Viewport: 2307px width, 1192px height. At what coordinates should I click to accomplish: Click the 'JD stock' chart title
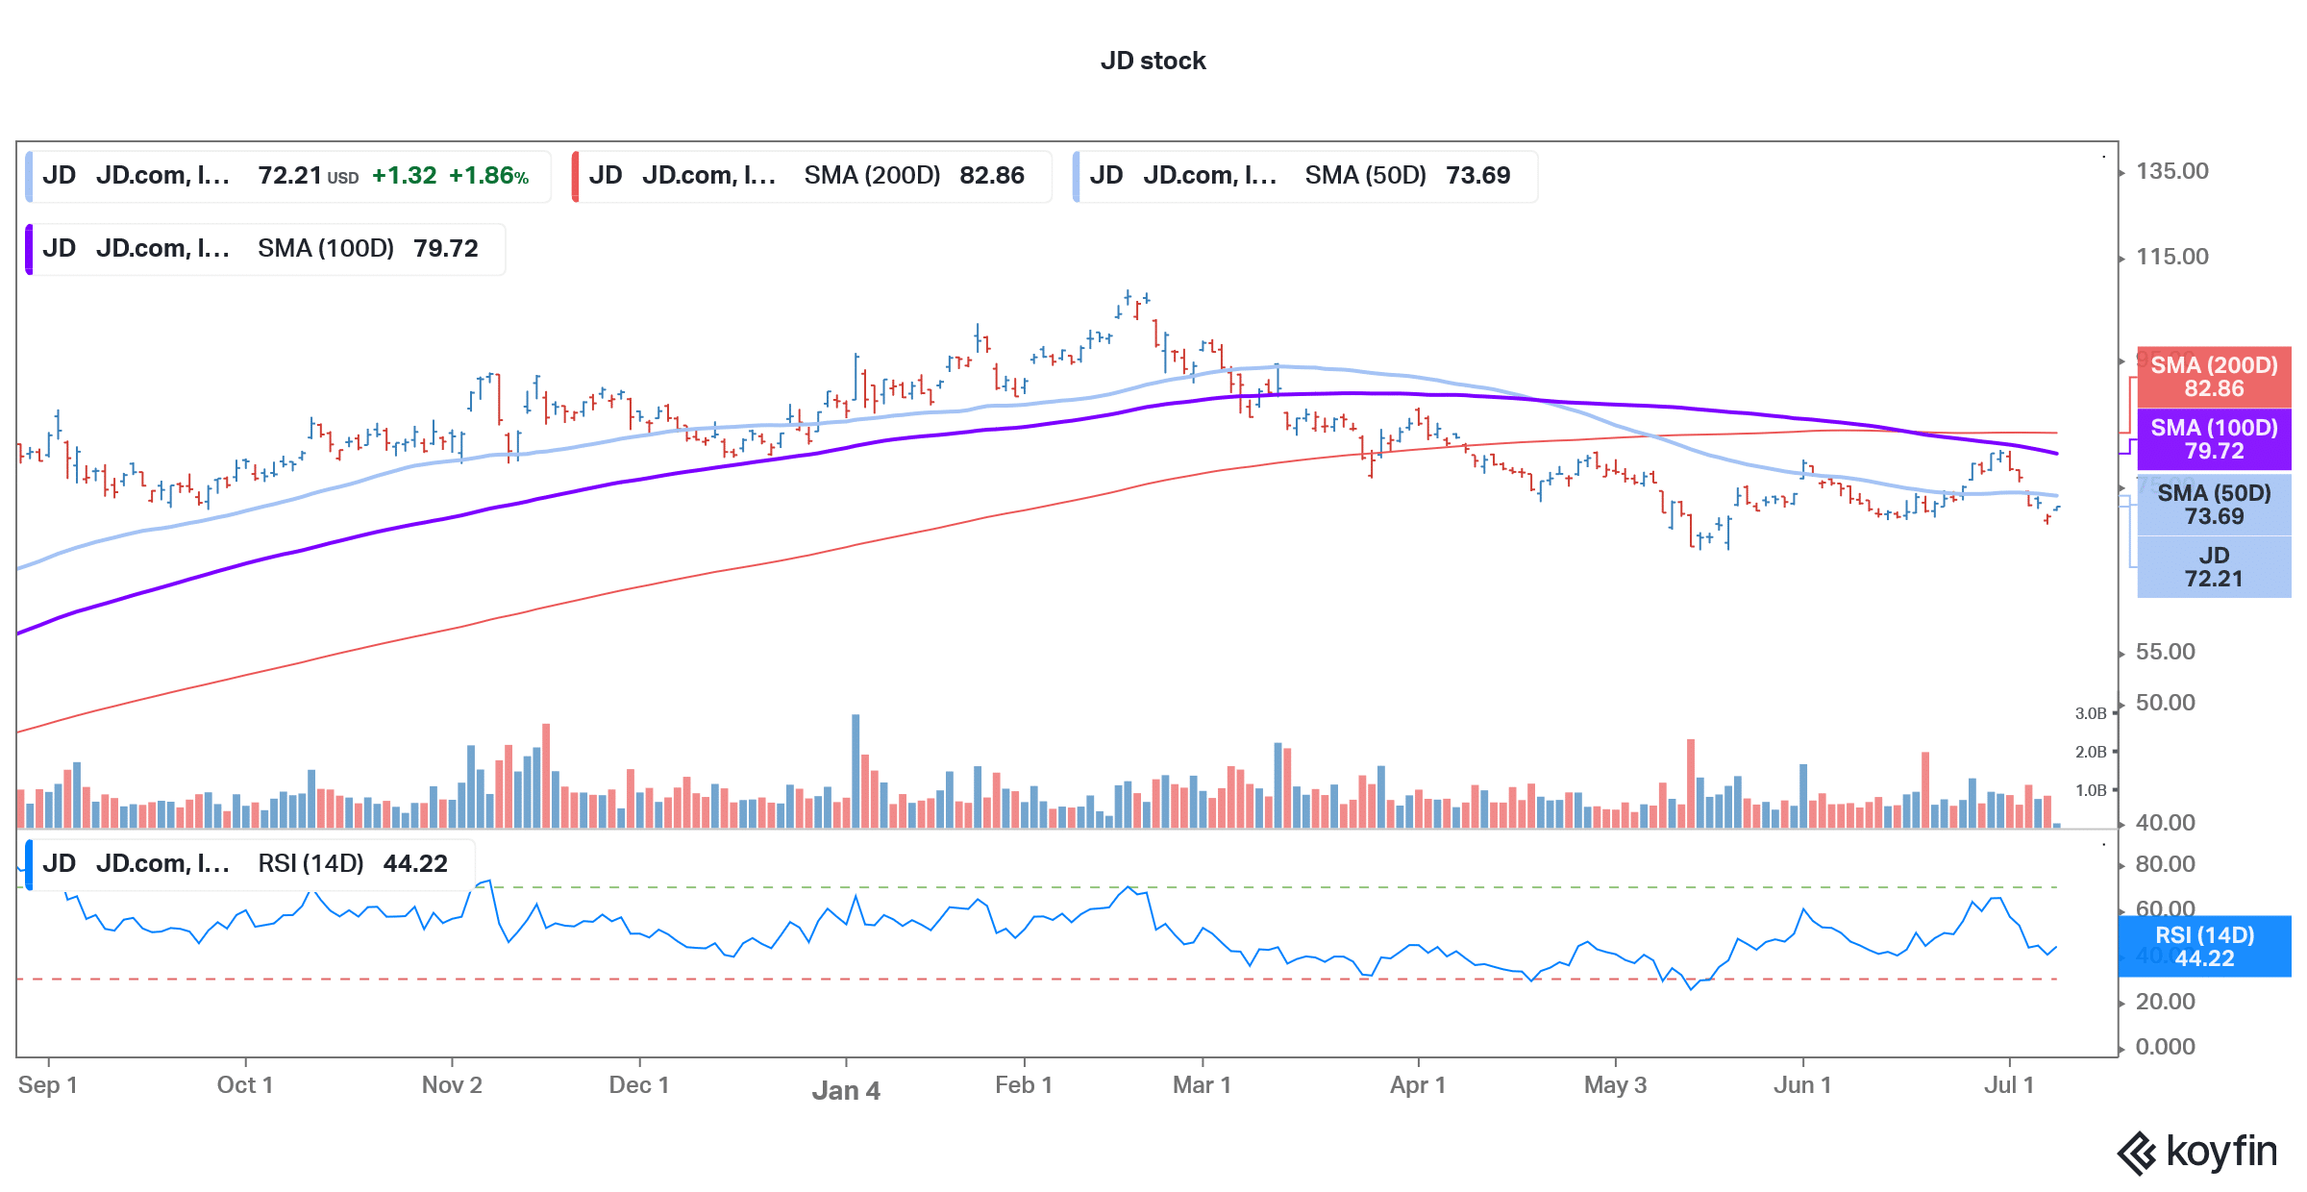1153,61
